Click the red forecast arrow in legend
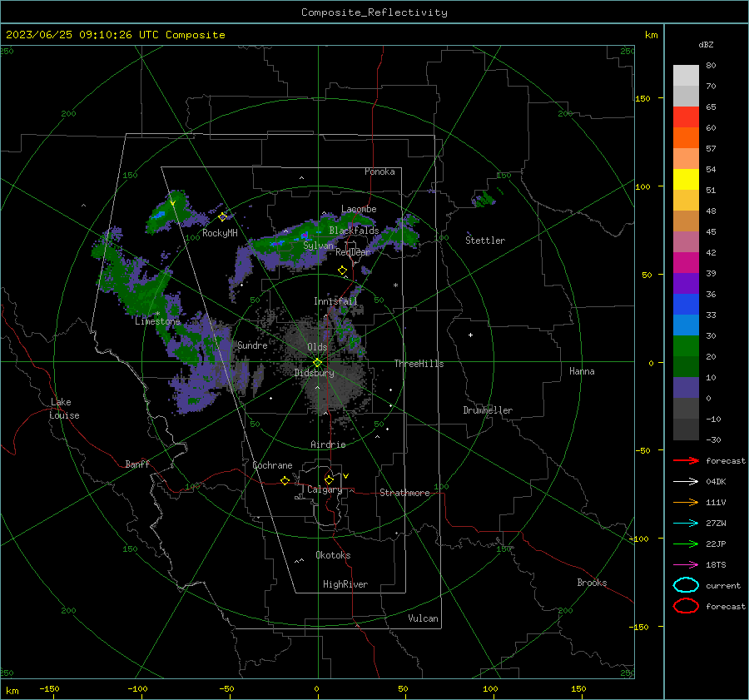 point(686,460)
